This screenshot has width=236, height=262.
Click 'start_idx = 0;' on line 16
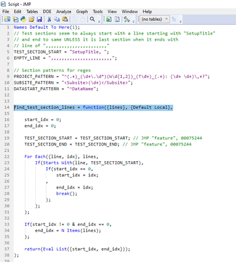click(x=42, y=120)
